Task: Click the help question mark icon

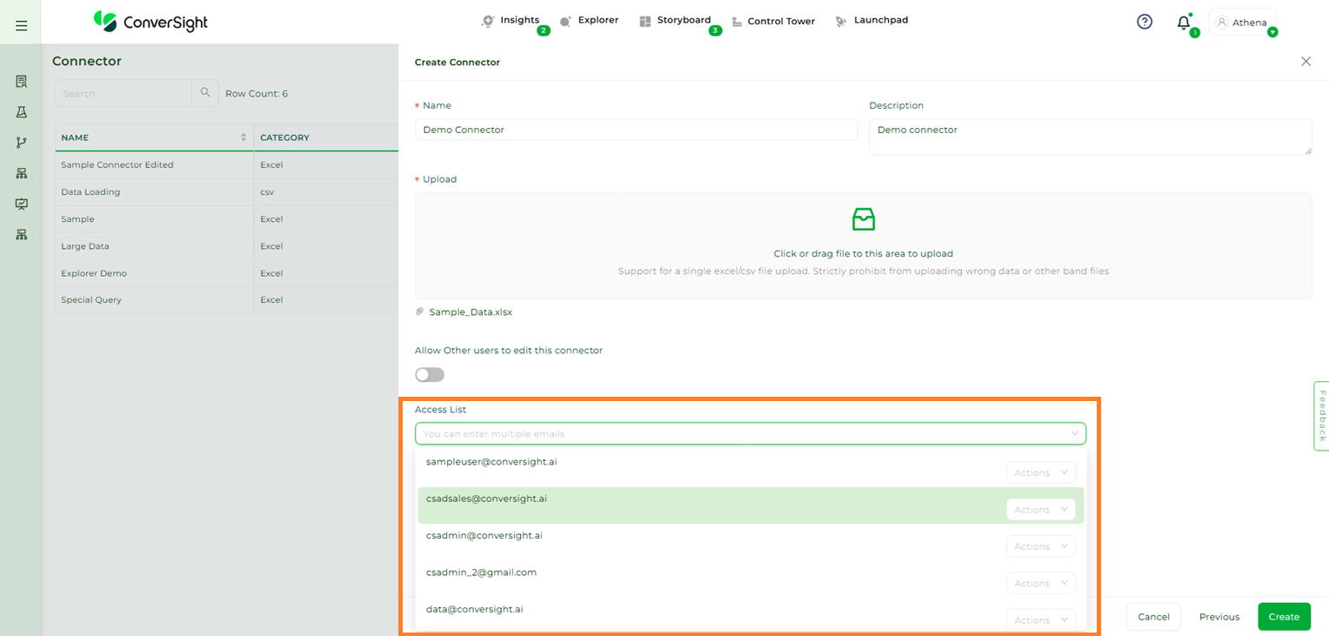Action: click(1145, 22)
